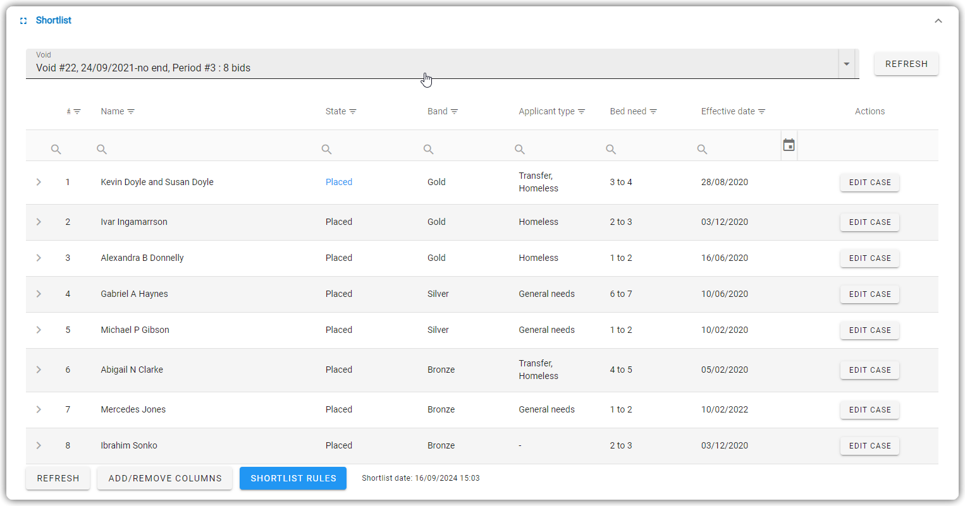Open the calendar date picker in filter row
Viewport: 965px width, 506px height.
789,145
